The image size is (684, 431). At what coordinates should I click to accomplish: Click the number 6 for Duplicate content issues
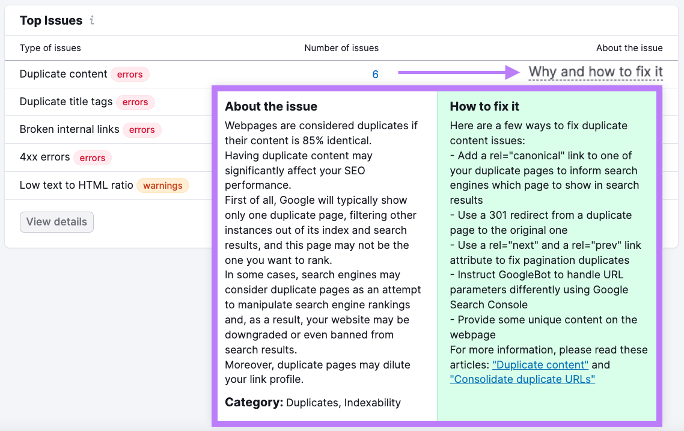click(375, 75)
